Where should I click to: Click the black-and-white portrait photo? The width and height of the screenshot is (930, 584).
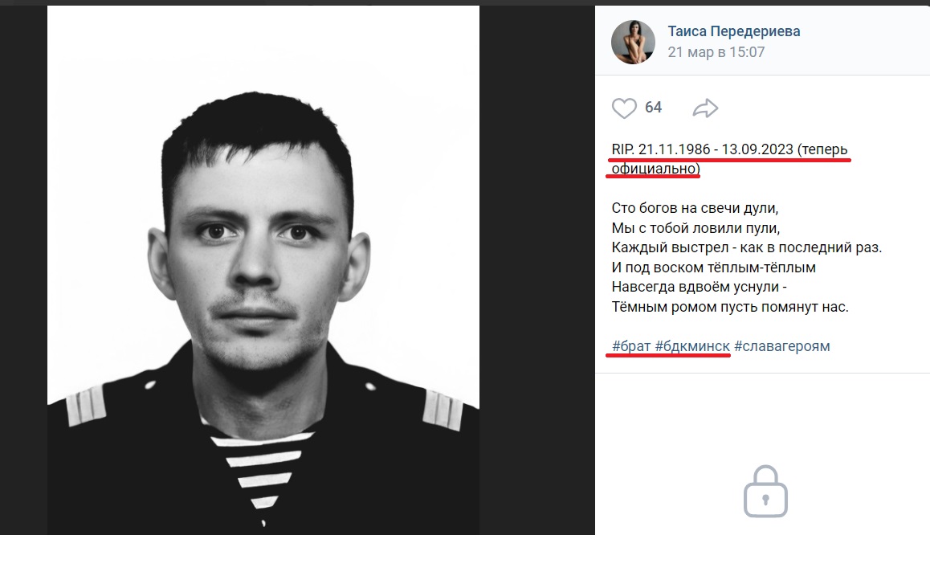click(263, 270)
